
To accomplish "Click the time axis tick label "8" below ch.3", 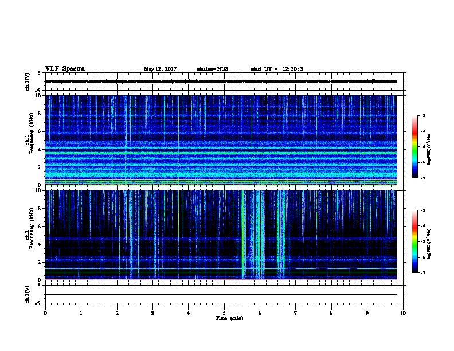I will [x=331, y=313].
